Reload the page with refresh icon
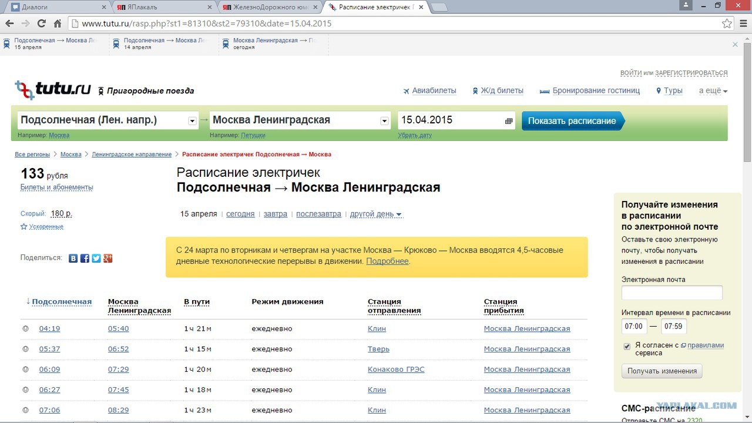Viewport: 752px width, 423px height. click(x=41, y=23)
